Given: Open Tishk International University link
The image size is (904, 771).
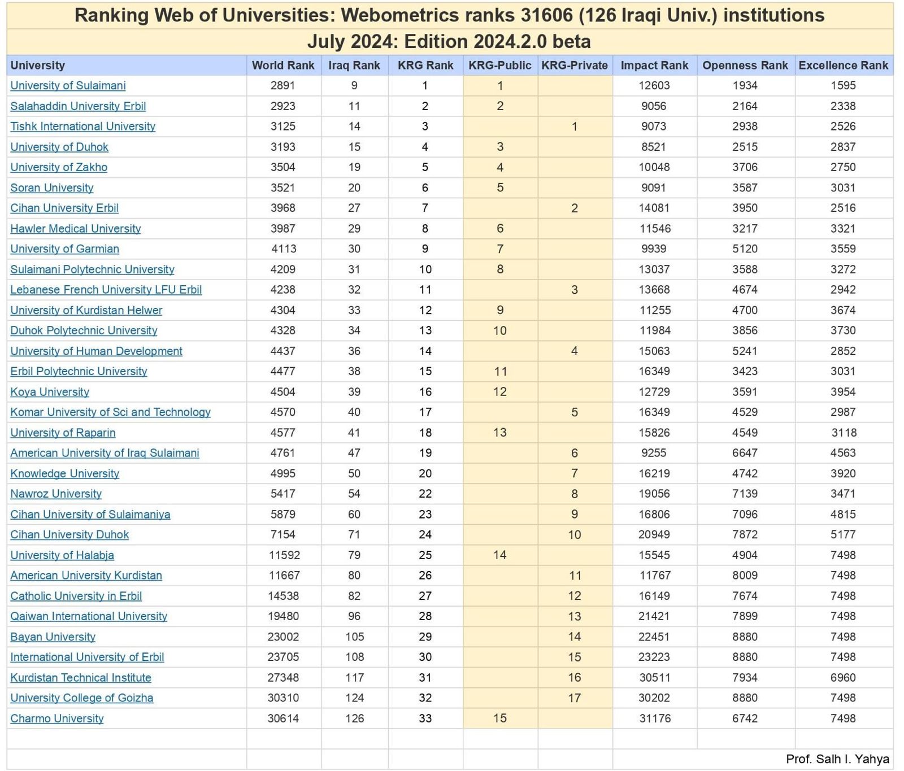Looking at the screenshot, I should [82, 127].
